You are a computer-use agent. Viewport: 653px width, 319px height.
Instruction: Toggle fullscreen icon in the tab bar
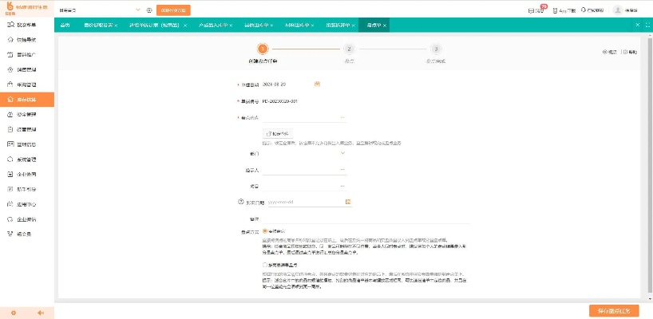(x=647, y=26)
